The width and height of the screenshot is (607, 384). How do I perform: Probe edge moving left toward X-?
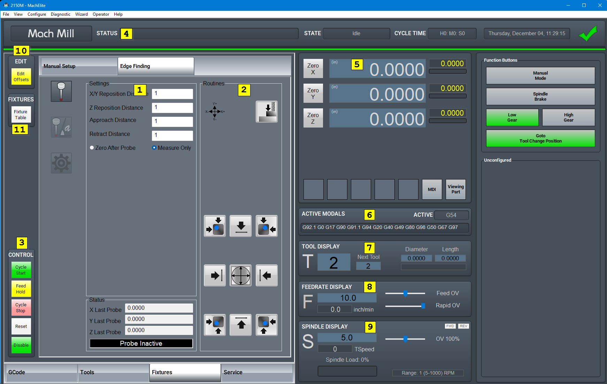[x=267, y=275]
